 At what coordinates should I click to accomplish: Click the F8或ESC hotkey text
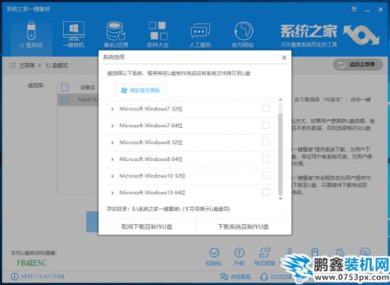(x=31, y=263)
